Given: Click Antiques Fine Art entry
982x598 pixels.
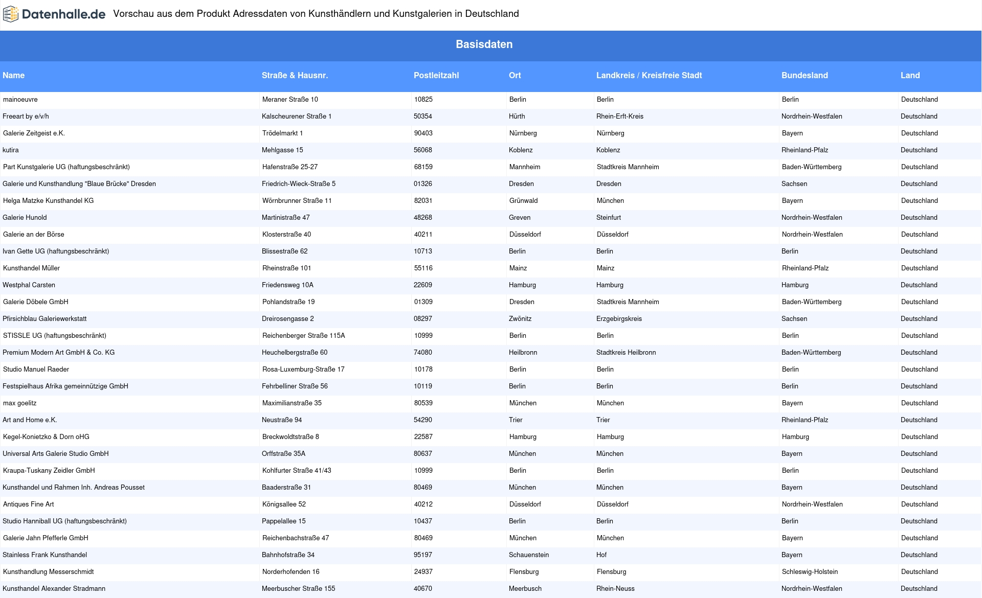Looking at the screenshot, I should pos(29,504).
